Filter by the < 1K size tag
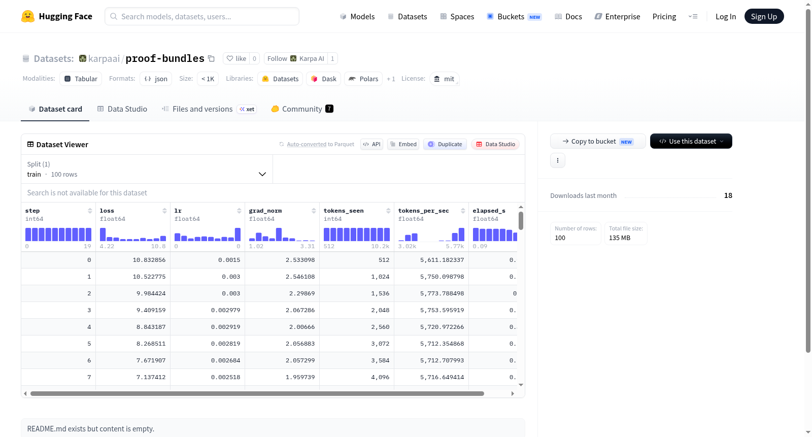This screenshot has height=437, width=812. (208, 79)
